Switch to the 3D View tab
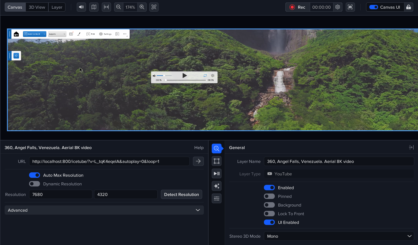Image resolution: width=418 pixels, height=245 pixels. 37,7
